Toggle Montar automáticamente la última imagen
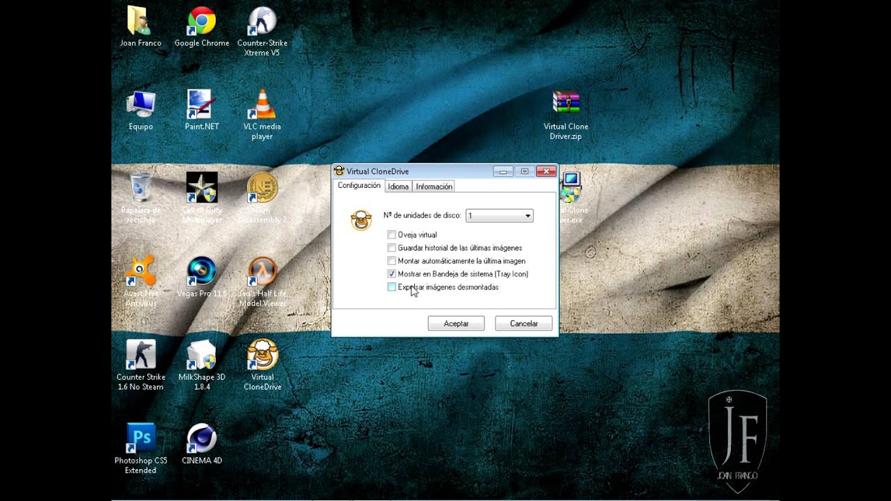The width and height of the screenshot is (891, 501). click(x=392, y=261)
